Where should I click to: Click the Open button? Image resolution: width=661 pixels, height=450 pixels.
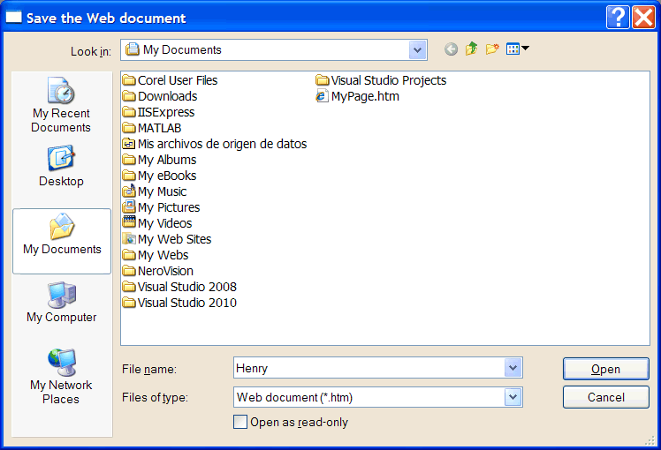pyautogui.click(x=606, y=369)
